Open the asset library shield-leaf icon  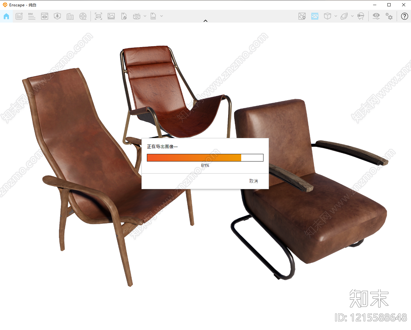(x=57, y=16)
